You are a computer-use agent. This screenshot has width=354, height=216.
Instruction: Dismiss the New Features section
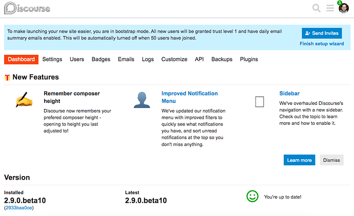331,160
